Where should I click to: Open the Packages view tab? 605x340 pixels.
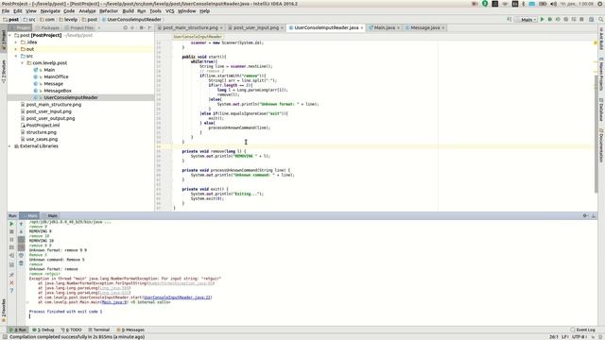click(x=47, y=27)
